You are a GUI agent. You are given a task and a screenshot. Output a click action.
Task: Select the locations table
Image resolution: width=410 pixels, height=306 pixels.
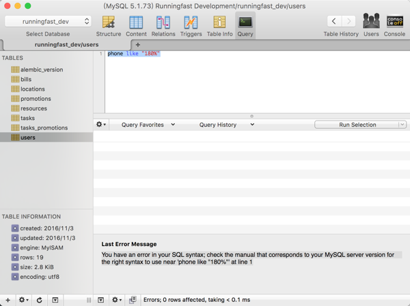coord(46,89)
